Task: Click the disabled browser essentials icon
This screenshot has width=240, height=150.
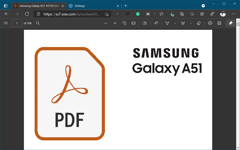Action: tap(192, 14)
